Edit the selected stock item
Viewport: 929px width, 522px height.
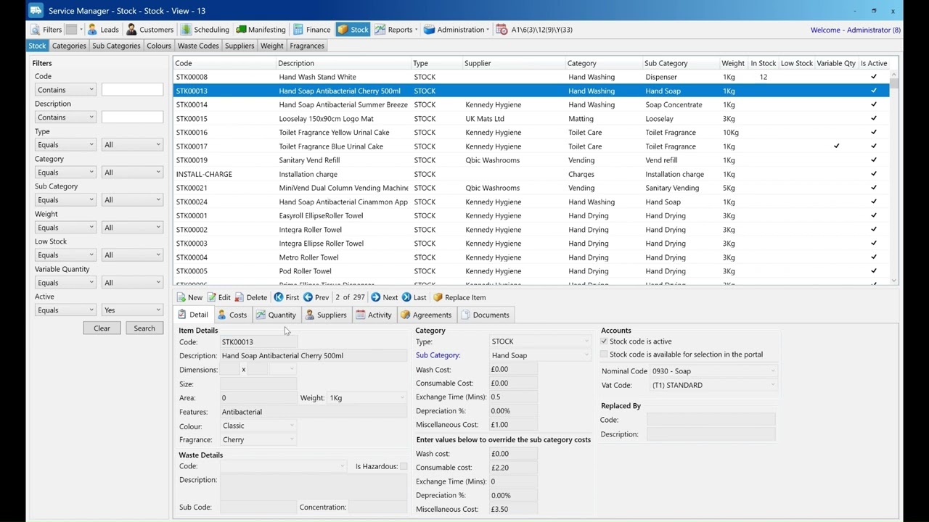218,297
